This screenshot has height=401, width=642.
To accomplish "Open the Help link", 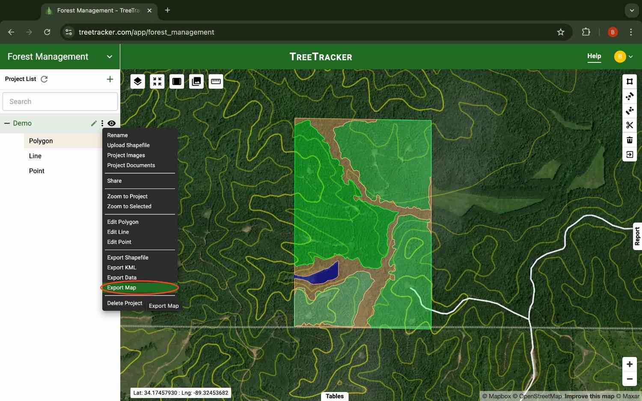I will click(594, 56).
